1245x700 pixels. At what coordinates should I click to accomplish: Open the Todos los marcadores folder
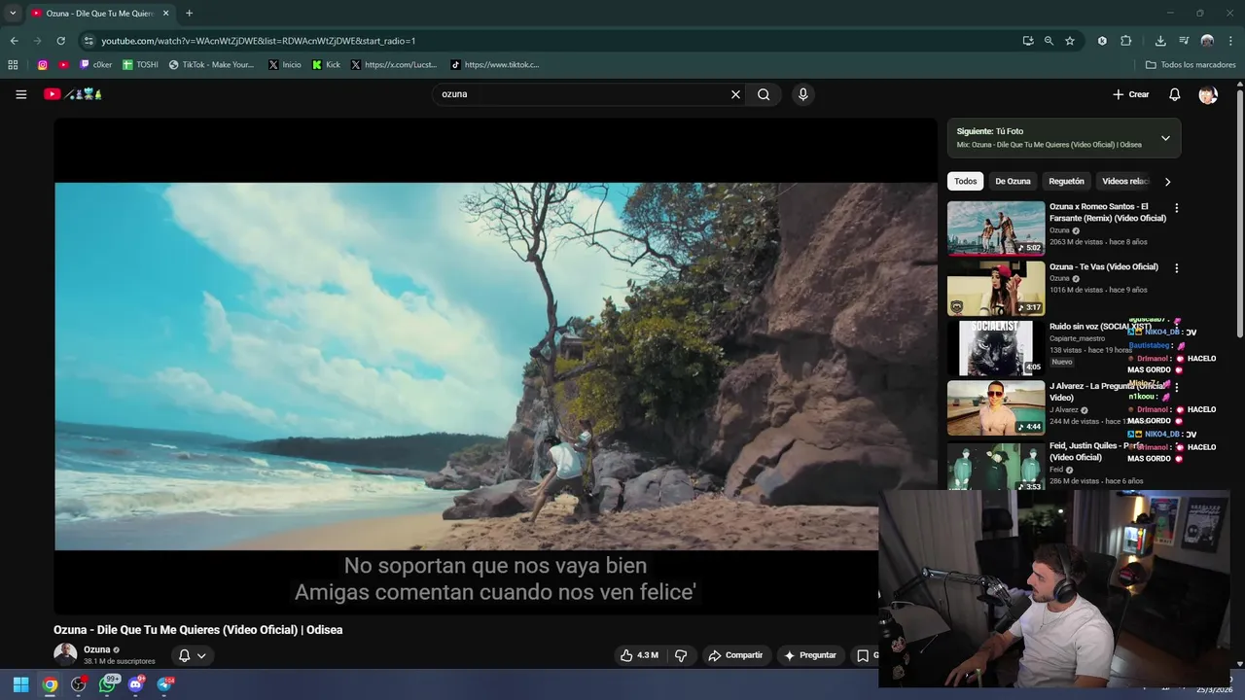(x=1191, y=65)
